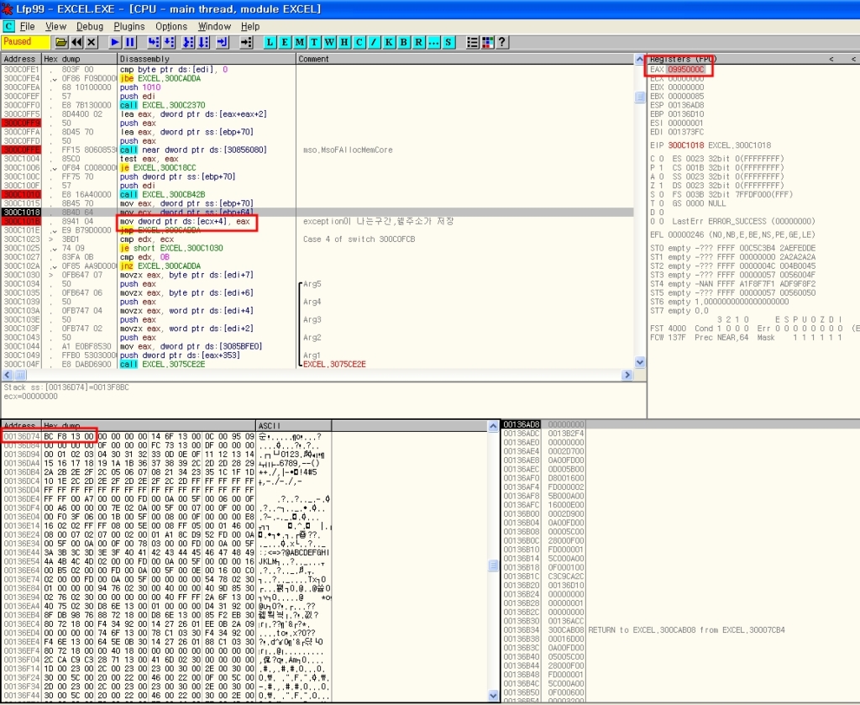
Task: Select 'mov dword ptr ds:[ecx+4], eax' line
Action: (185, 222)
